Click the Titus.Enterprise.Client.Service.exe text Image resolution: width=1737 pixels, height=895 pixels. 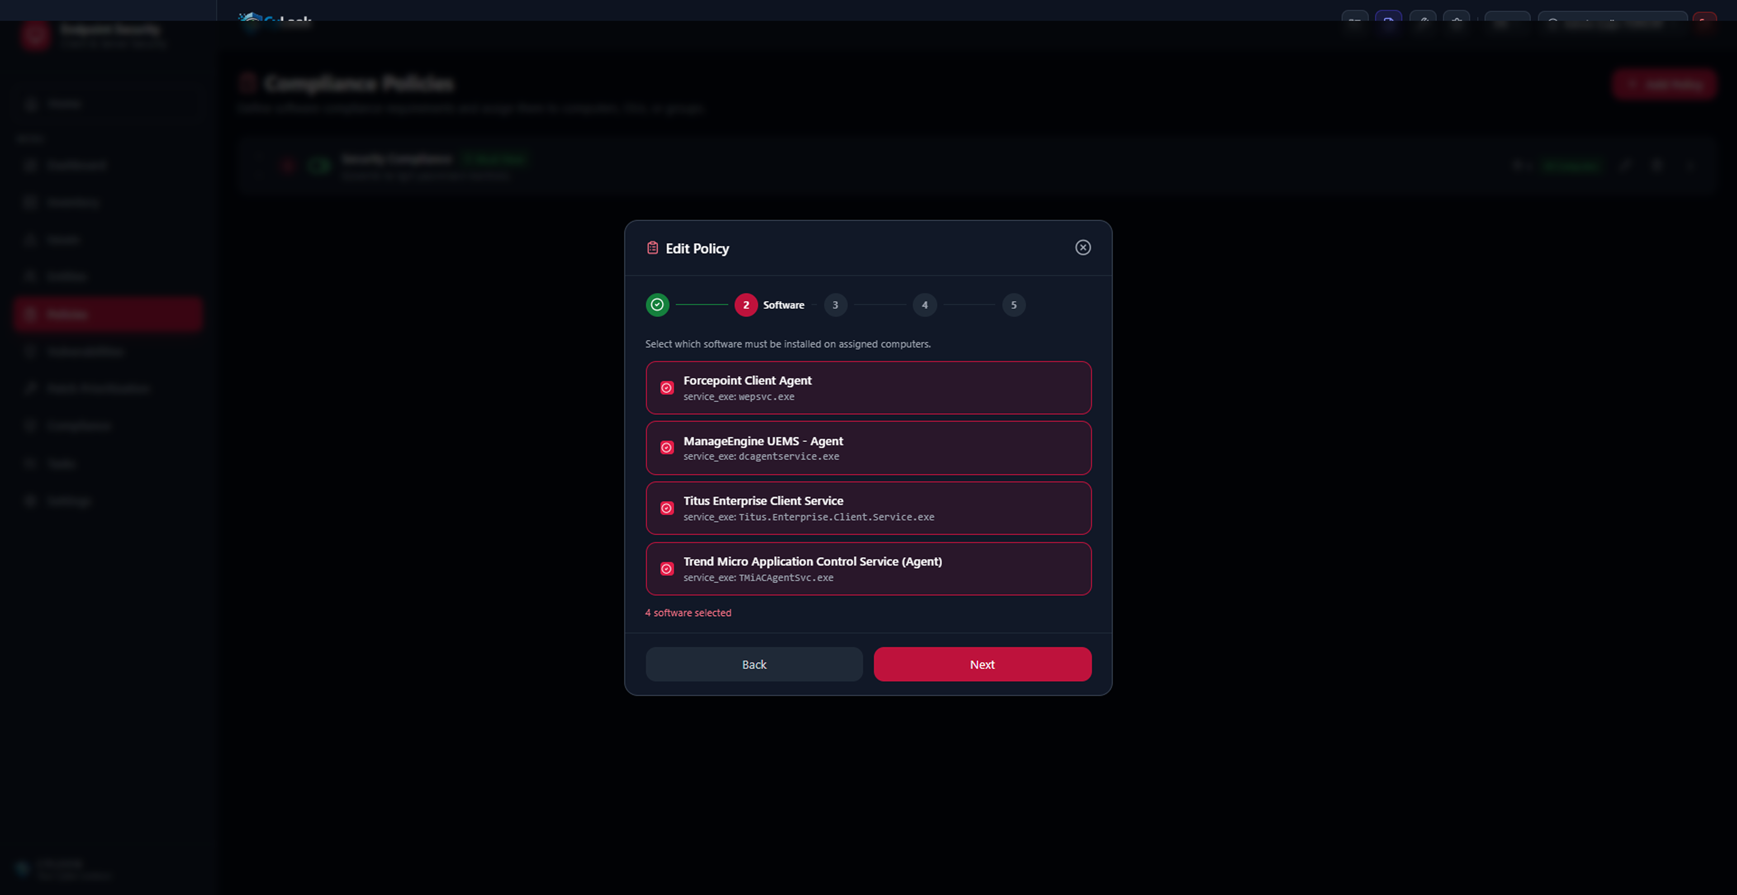tap(836, 517)
